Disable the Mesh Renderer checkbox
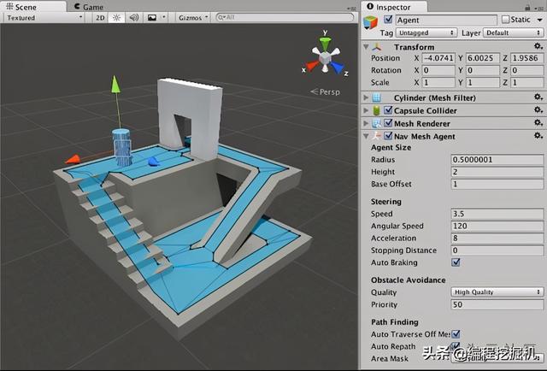Image resolution: width=547 pixels, height=371 pixels. click(x=388, y=123)
